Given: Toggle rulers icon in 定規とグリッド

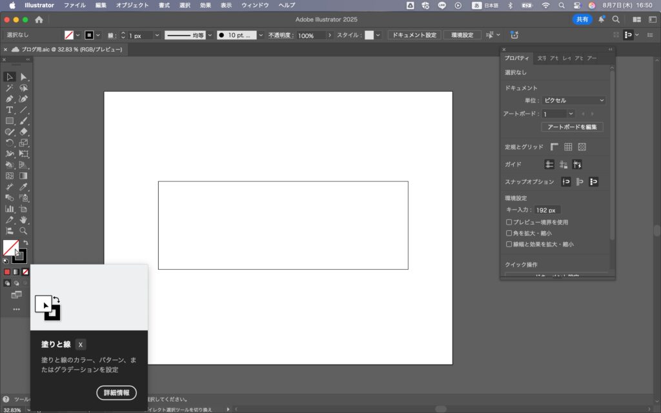Looking at the screenshot, I should tap(554, 146).
